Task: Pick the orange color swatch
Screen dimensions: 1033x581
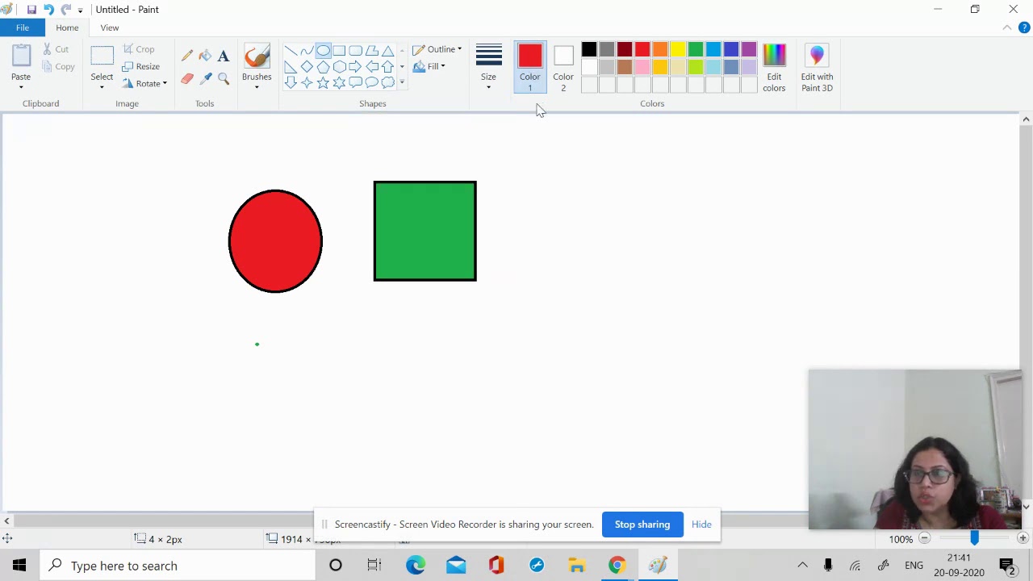Action: pos(660,50)
